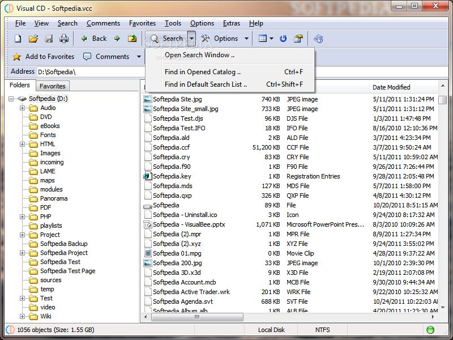Click the vertical scrollbar down arrow
This screenshot has width=453, height=340.
pyautogui.click(x=443, y=307)
